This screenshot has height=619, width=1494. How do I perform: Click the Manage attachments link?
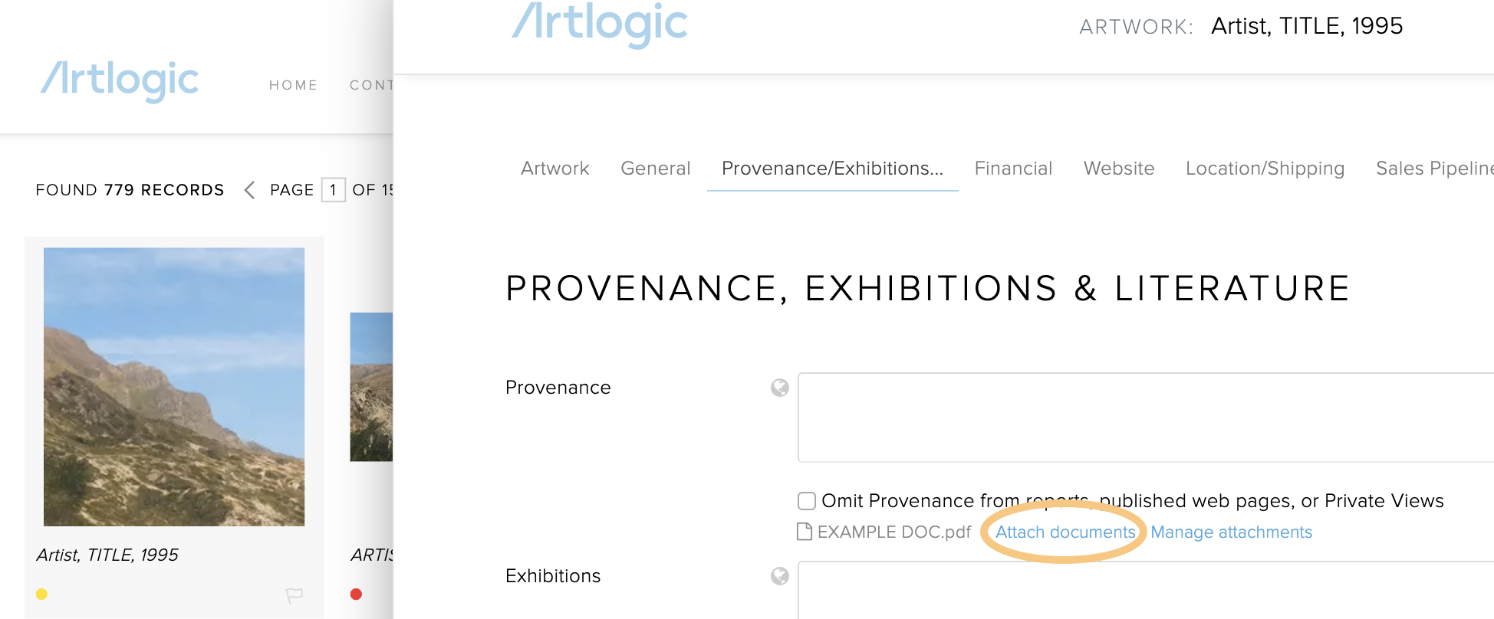[x=1231, y=532]
